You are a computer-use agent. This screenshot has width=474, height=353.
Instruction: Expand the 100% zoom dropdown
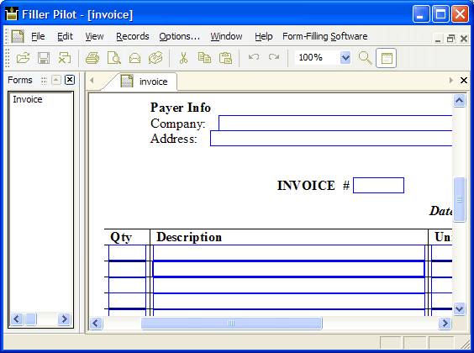pyautogui.click(x=345, y=57)
